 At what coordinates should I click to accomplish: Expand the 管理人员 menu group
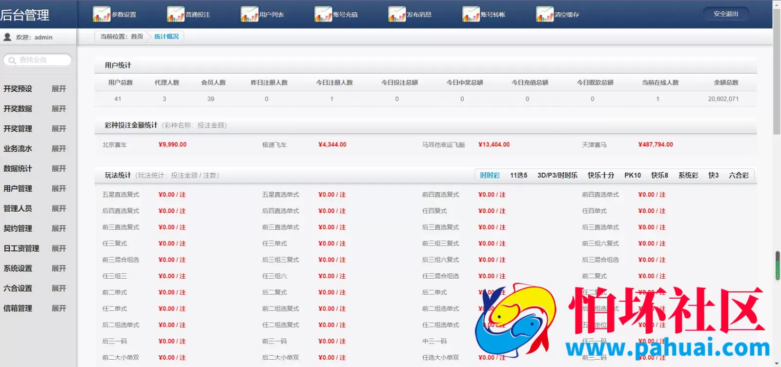pyautogui.click(x=59, y=209)
